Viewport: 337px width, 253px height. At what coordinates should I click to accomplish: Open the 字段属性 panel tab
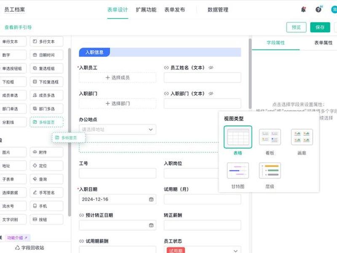[275, 43]
